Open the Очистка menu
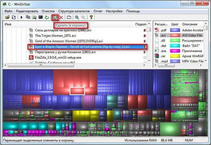Screen dimensions: 211x145 pos(48,11)
